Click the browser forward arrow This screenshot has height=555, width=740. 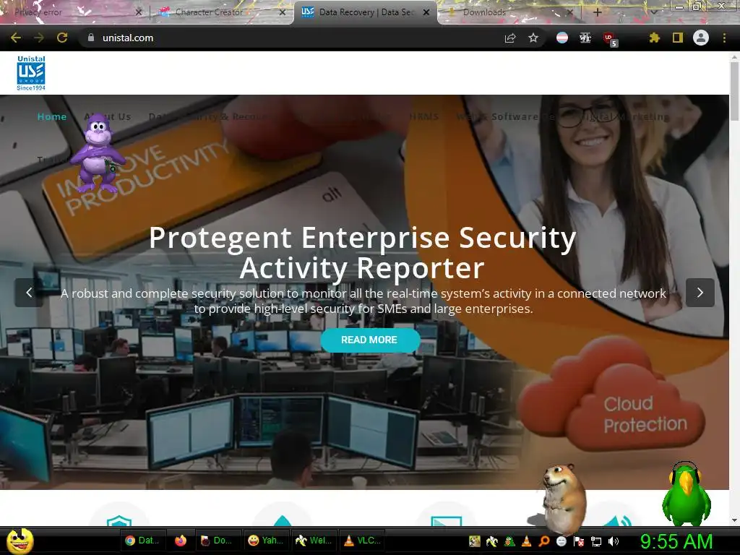pos(39,38)
